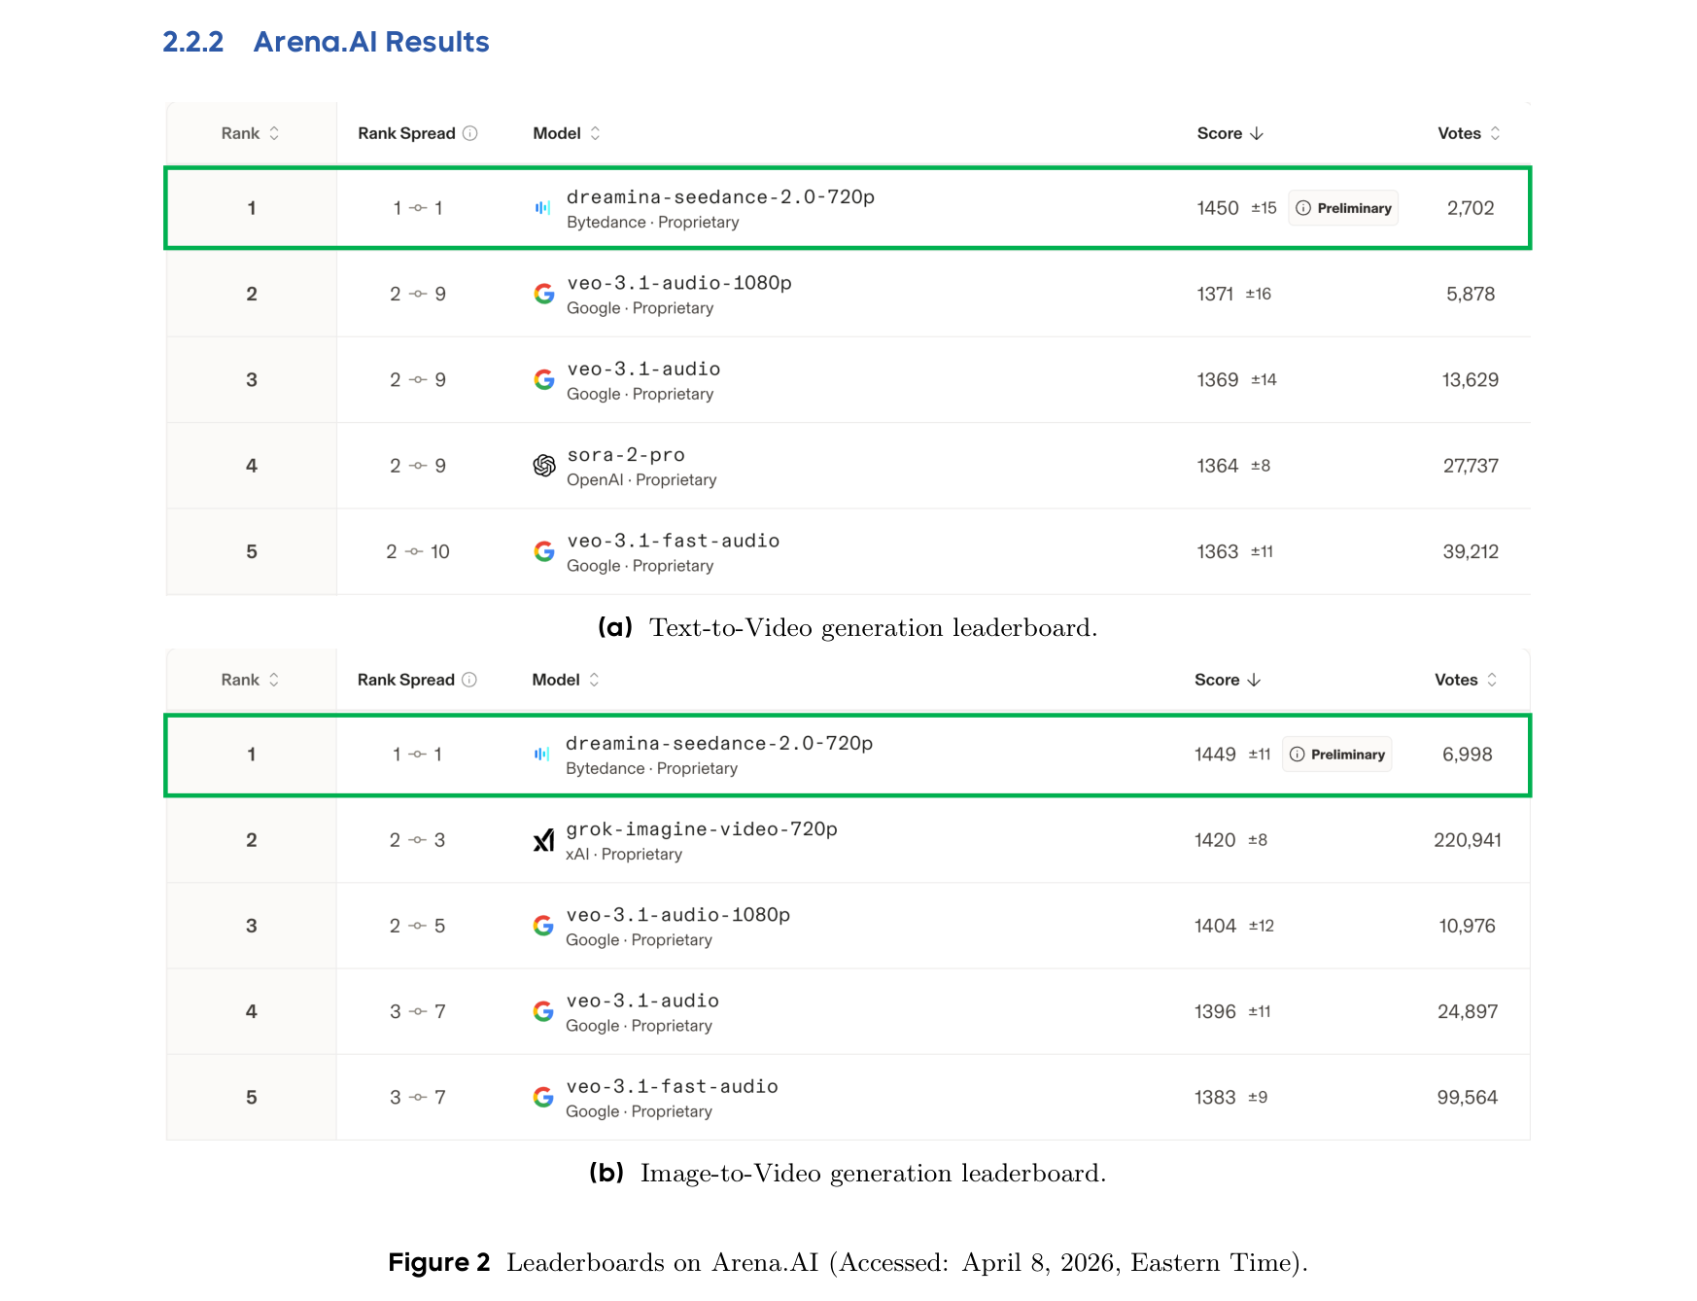Click Google logo beside veo-3.1-audio-1080p scoring 1404

coord(543,926)
